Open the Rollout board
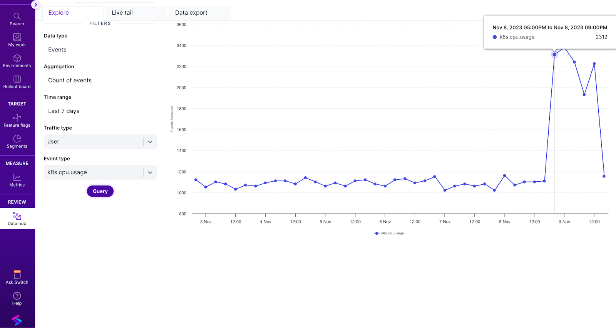This screenshot has height=328, width=616. [17, 82]
